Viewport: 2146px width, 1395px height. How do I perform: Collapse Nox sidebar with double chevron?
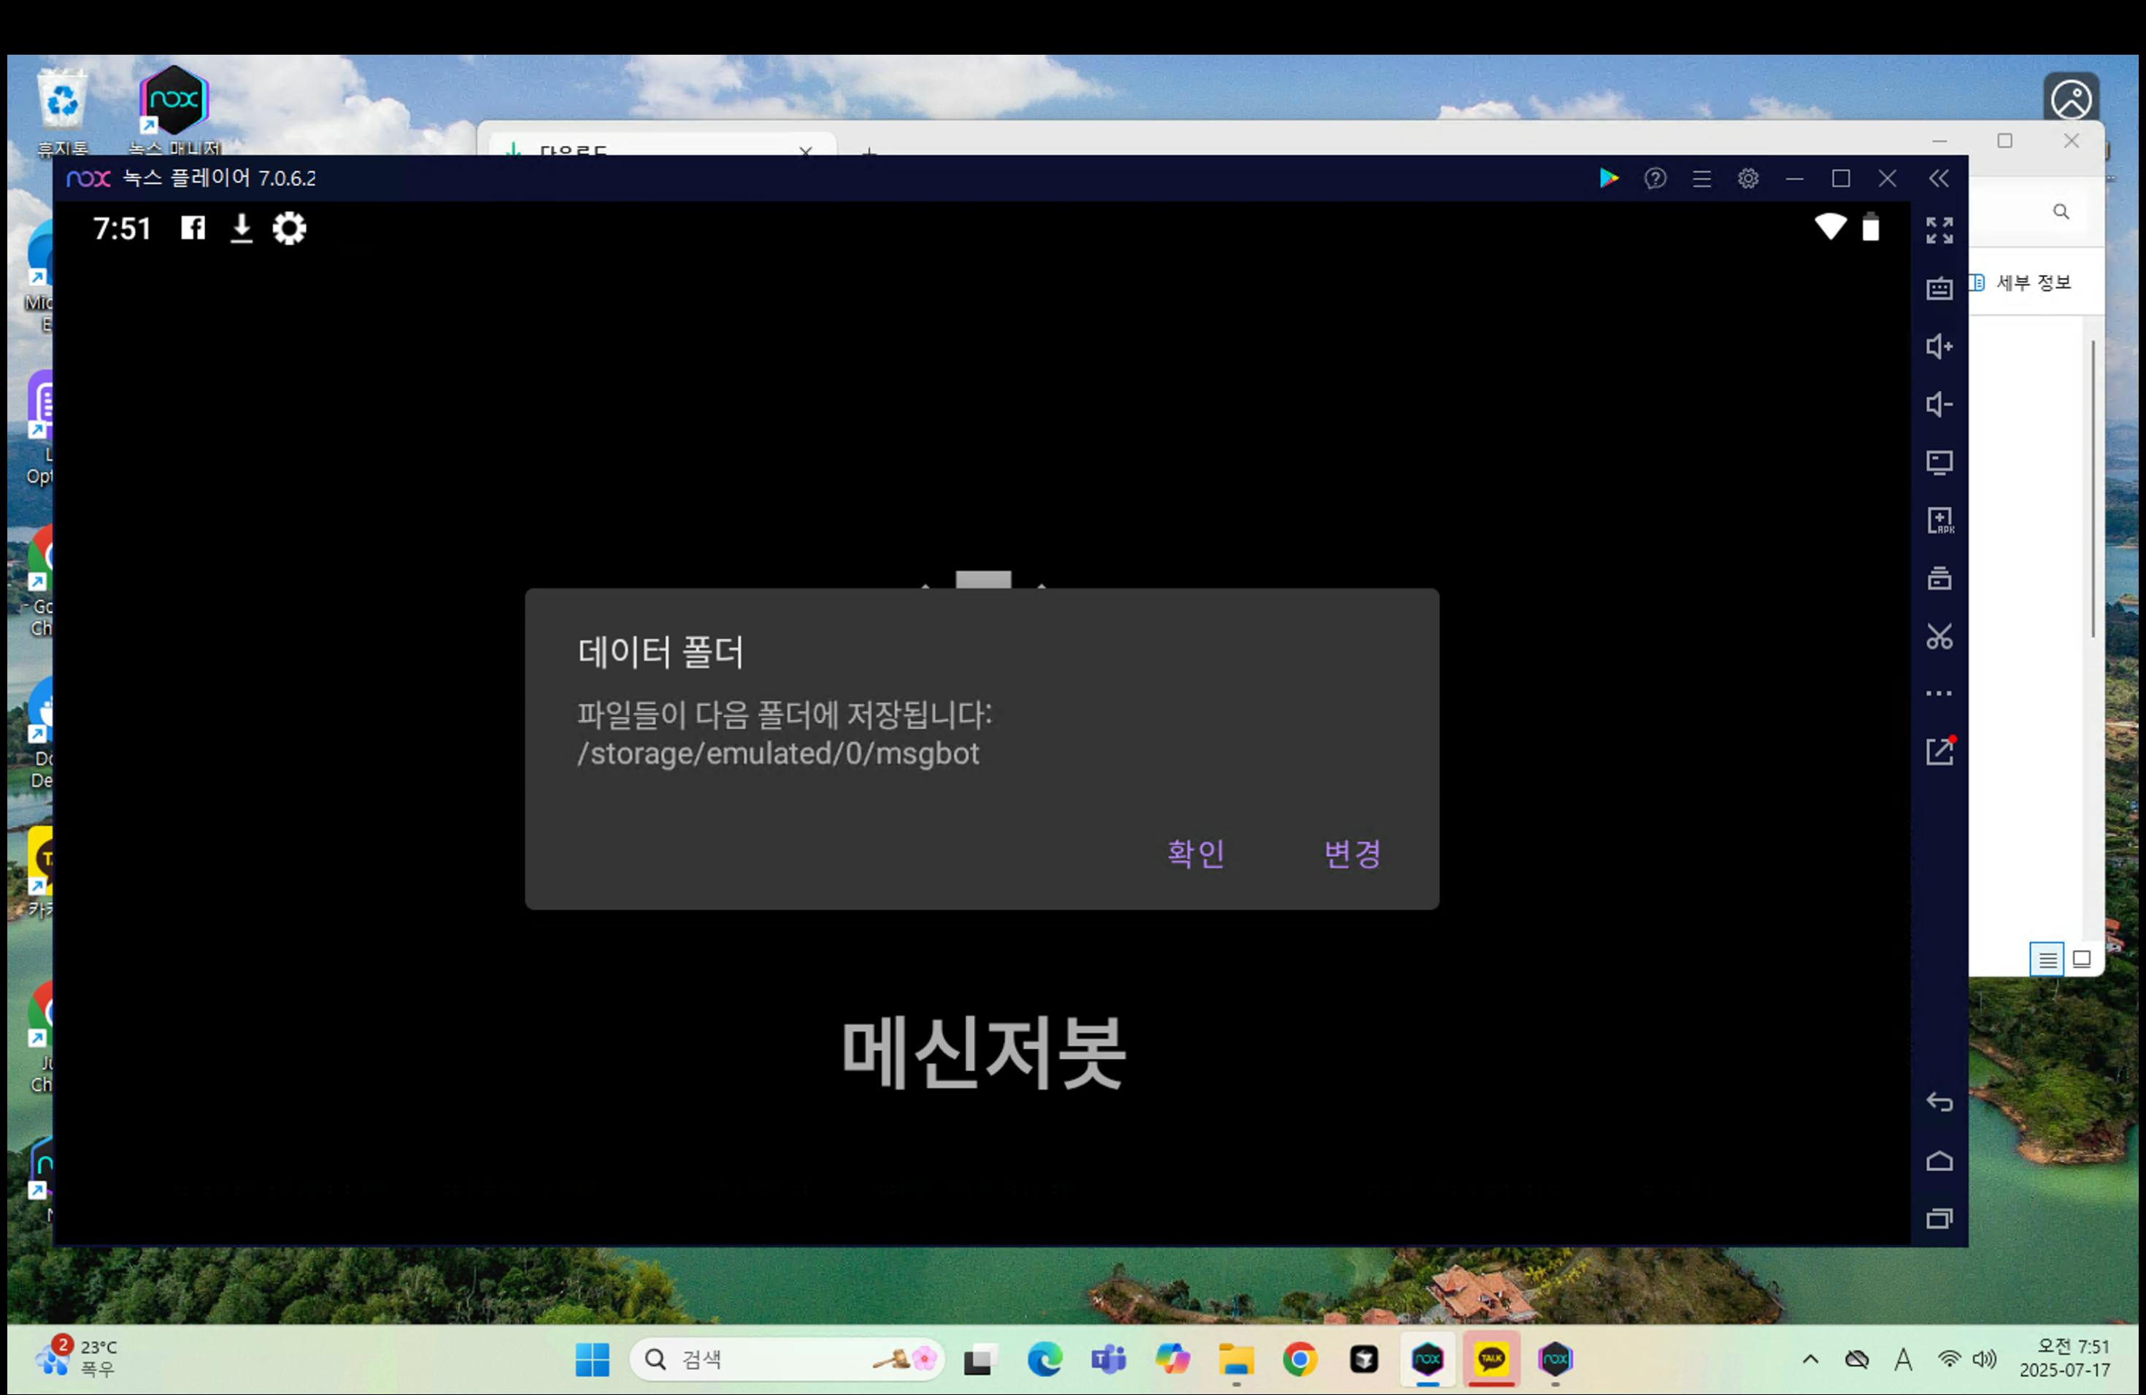[1939, 179]
